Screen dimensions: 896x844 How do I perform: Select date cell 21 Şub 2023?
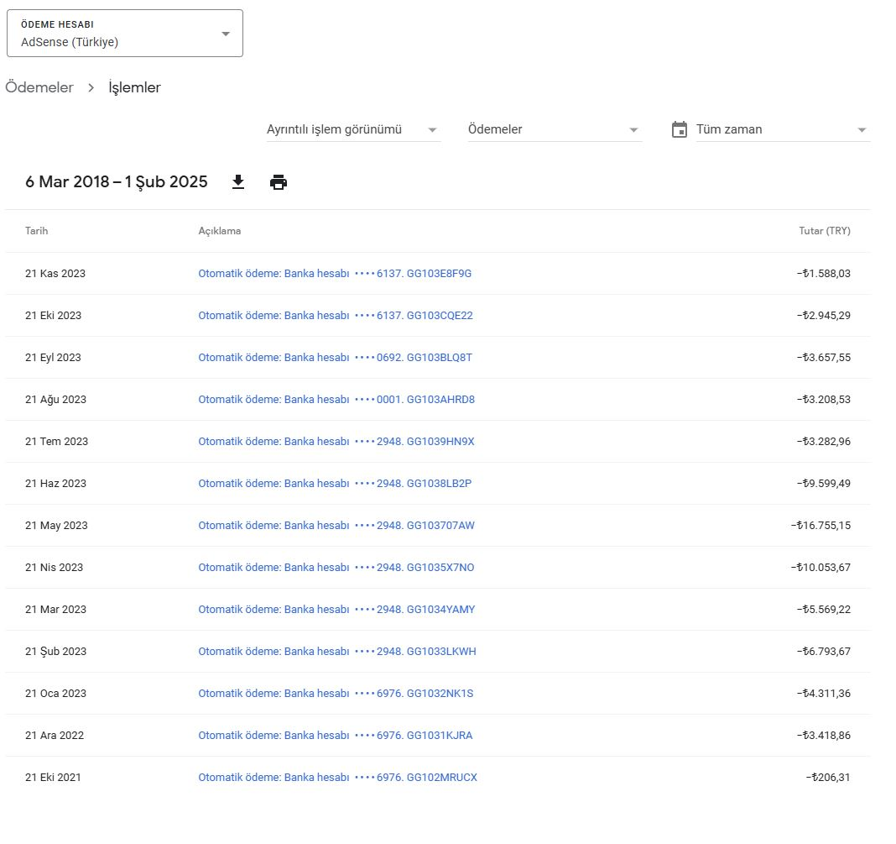pos(55,652)
